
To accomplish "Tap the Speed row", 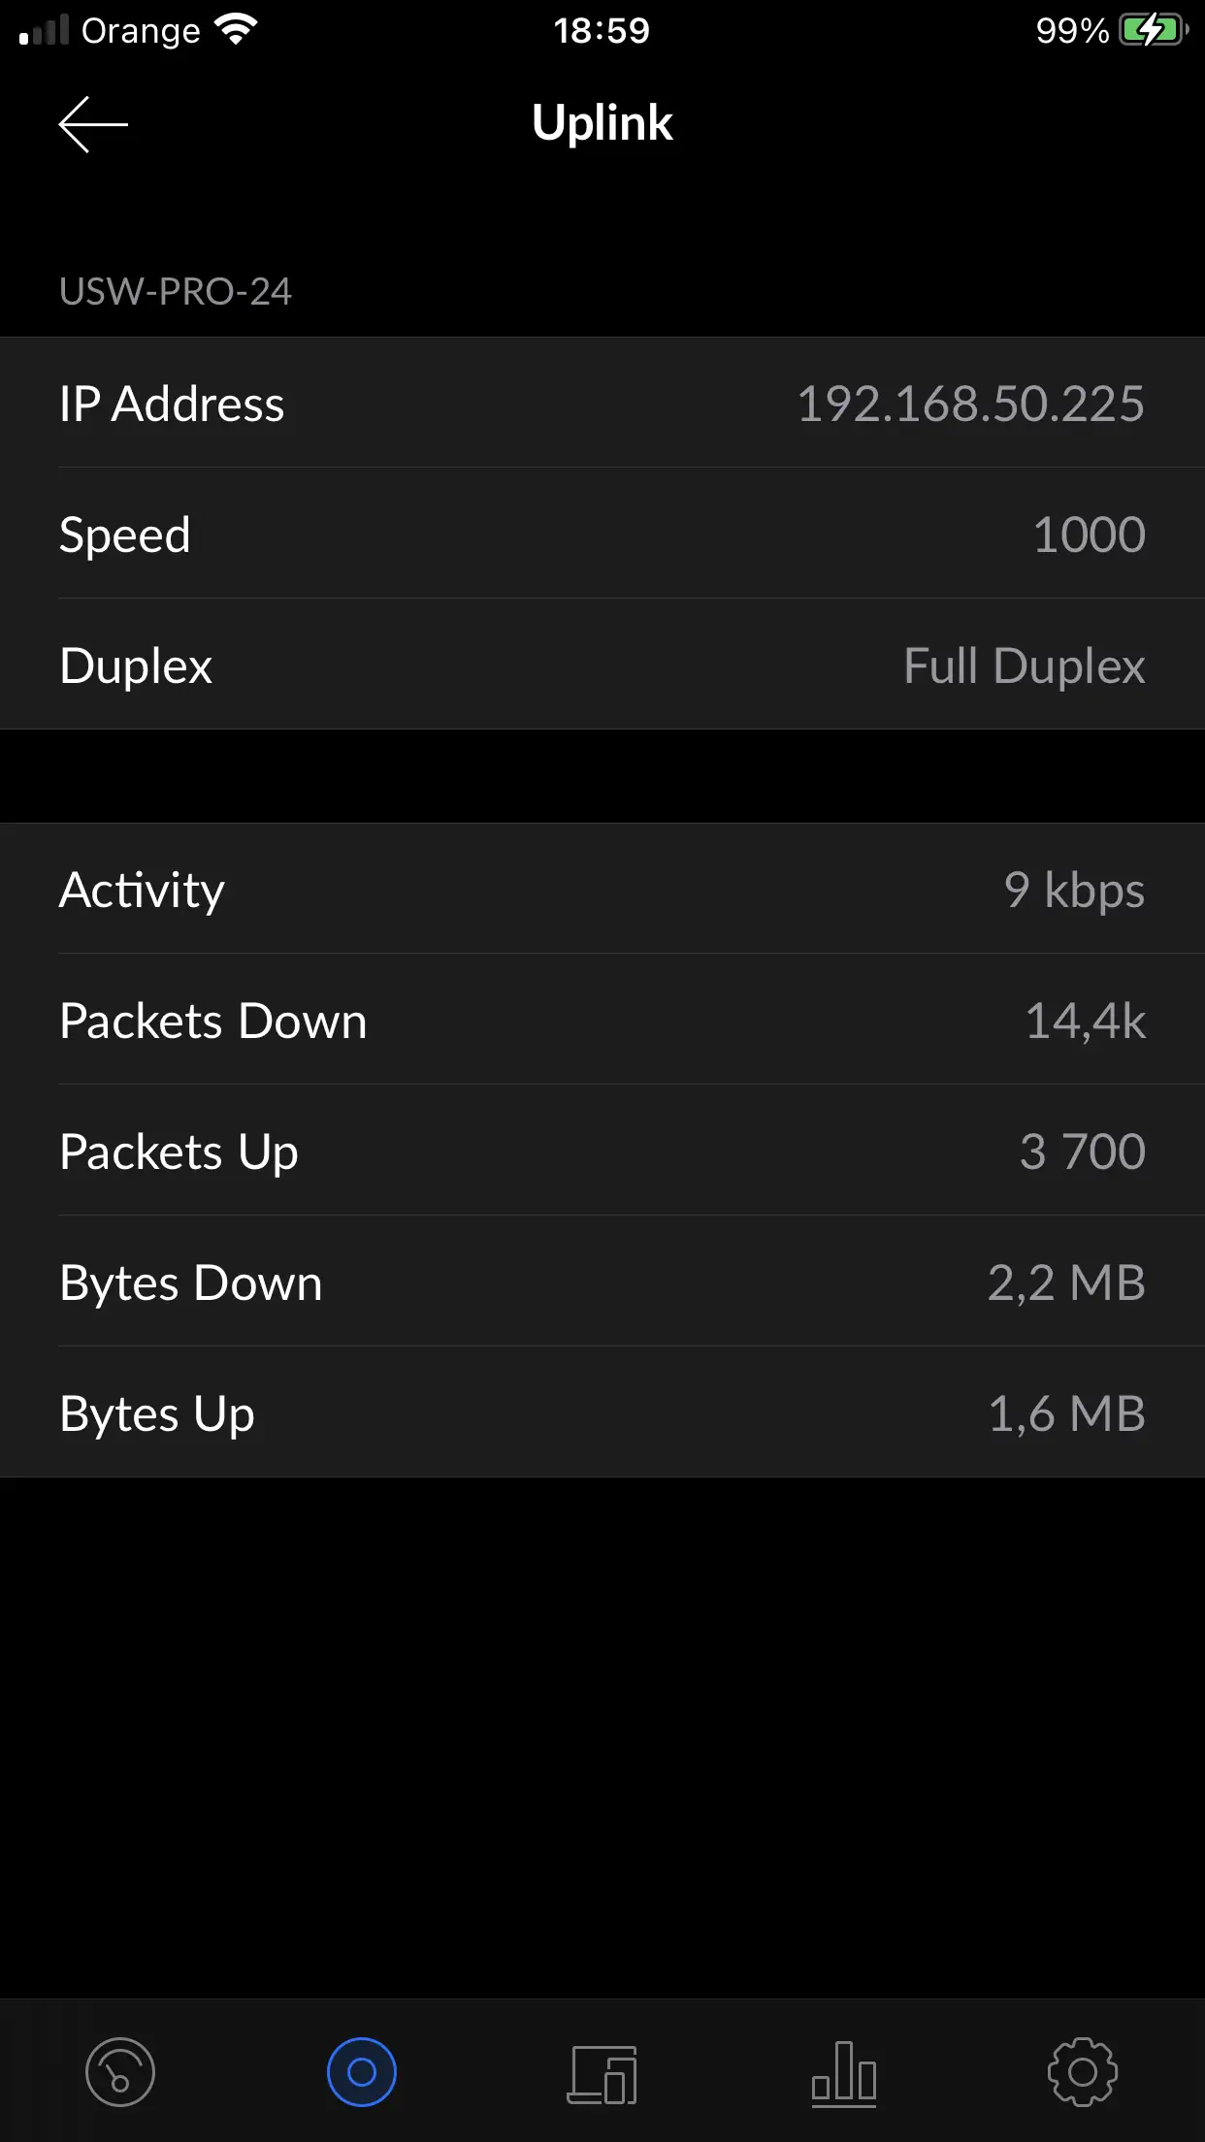I will (x=602, y=535).
